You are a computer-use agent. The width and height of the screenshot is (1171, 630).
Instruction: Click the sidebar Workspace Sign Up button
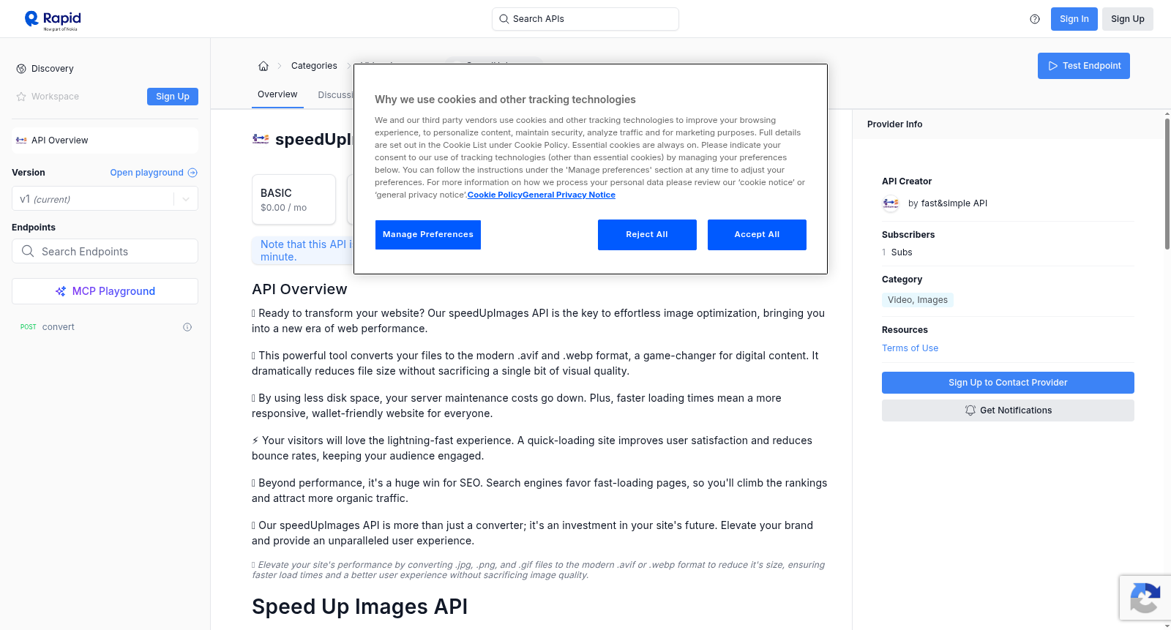[x=173, y=97]
